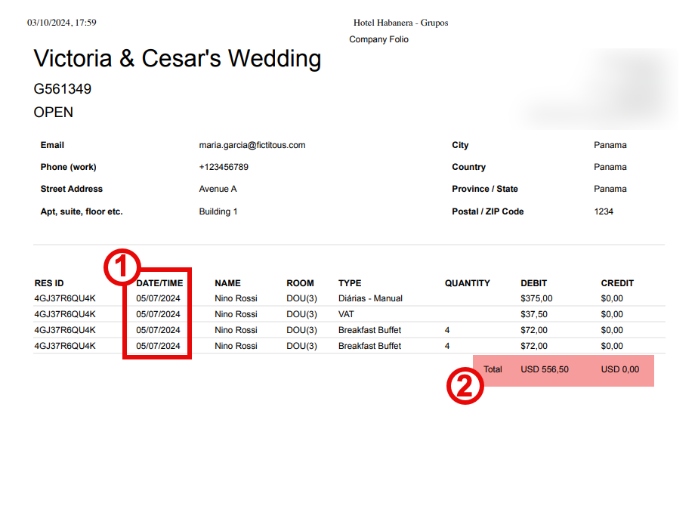The height and width of the screenshot is (509, 698).
Task: Click the red circled number 1 marker
Action: pos(122,267)
